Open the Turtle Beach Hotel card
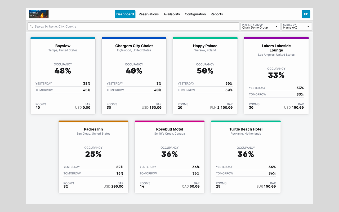Screen dimensions: 339x212 tap(246, 157)
